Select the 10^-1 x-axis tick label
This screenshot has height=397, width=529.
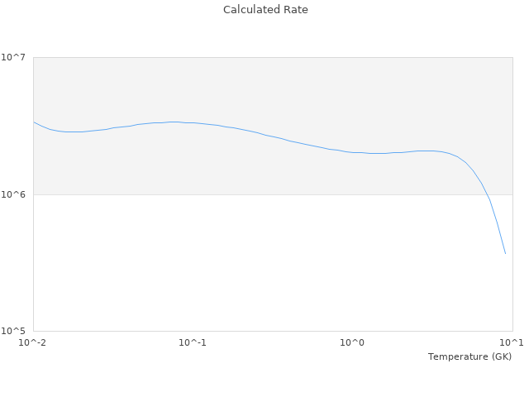193,342
